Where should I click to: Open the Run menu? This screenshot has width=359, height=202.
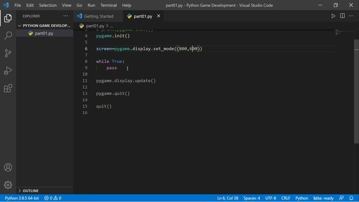tap(91, 5)
